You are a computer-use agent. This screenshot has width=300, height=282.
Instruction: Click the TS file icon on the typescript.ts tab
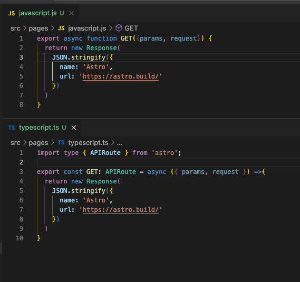point(12,128)
